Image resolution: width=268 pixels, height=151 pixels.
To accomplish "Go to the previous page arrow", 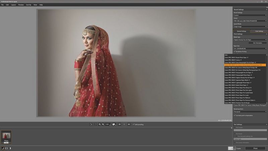I will pyautogui.click(x=120, y=124).
